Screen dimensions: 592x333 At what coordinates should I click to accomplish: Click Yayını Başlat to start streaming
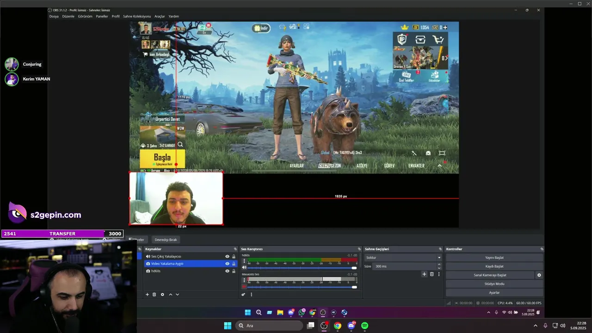click(494, 258)
